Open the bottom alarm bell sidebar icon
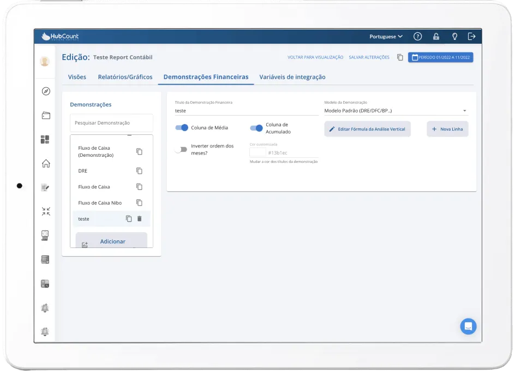Image resolution: width=515 pixels, height=372 pixels. [45, 332]
